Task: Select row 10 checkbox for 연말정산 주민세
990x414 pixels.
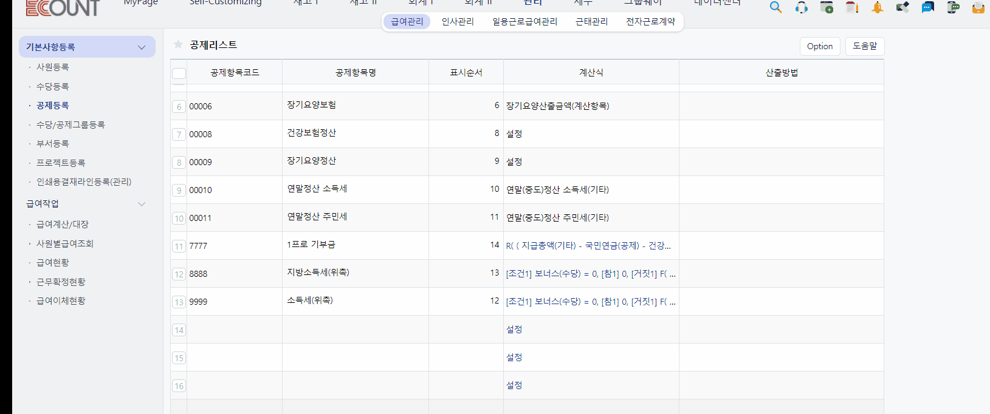Action: click(x=179, y=219)
